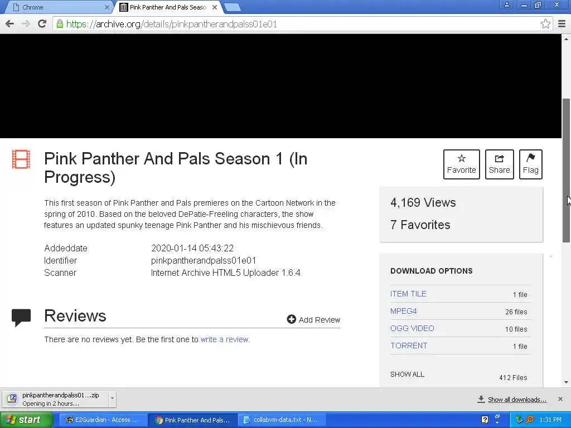
Task: Follow the 'write a review' link
Action: [x=224, y=339]
